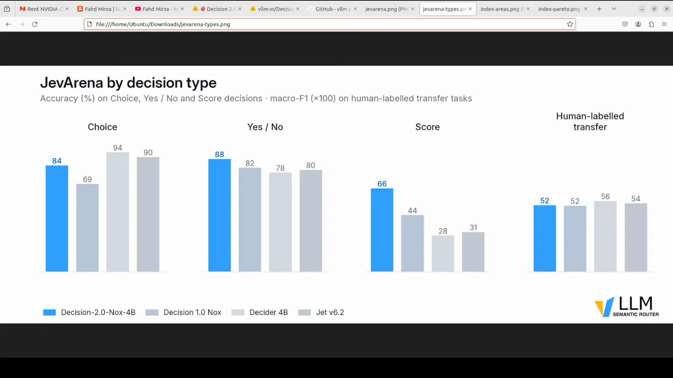
Task: Go back to the previous page
Action: [x=8, y=24]
